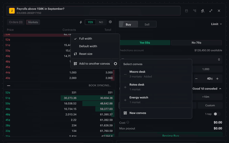Close the Payrolls market panel
Screen dimensions: 229x143
[x=219, y=11]
